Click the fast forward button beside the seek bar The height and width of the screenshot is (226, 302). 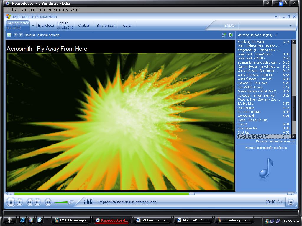[291, 194]
